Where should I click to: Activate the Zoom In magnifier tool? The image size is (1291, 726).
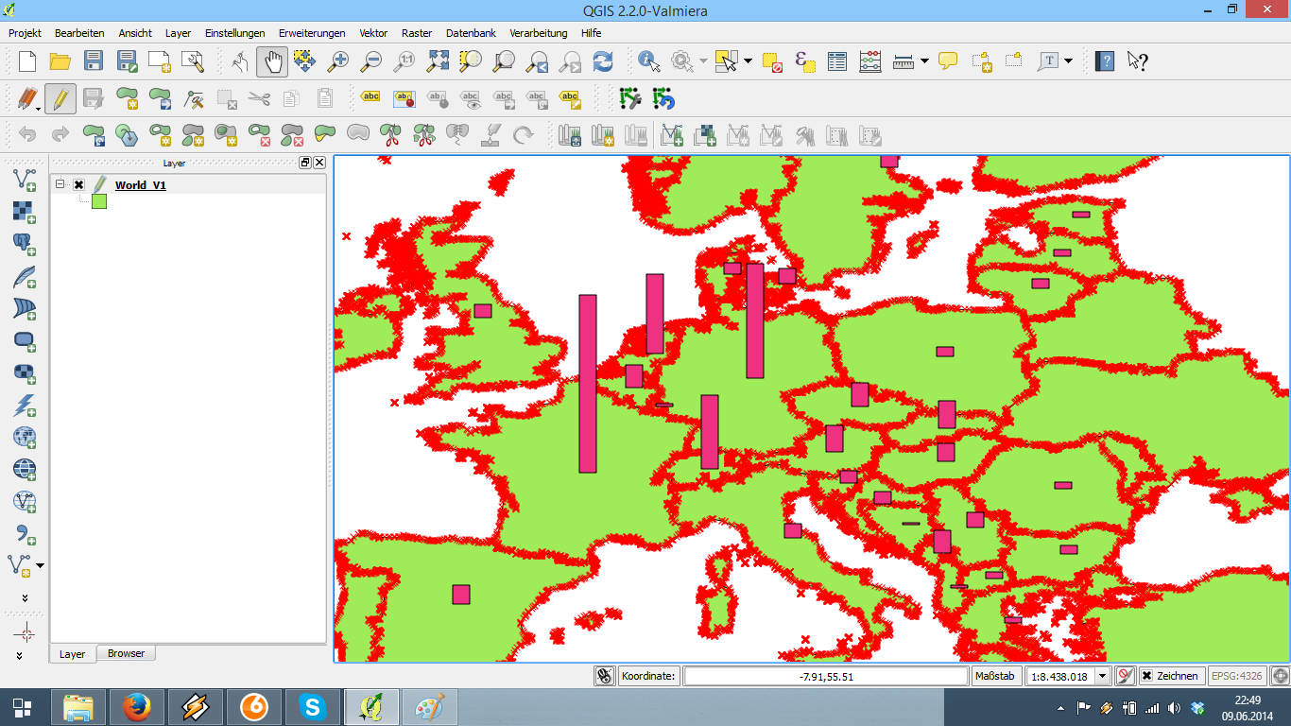pos(337,61)
